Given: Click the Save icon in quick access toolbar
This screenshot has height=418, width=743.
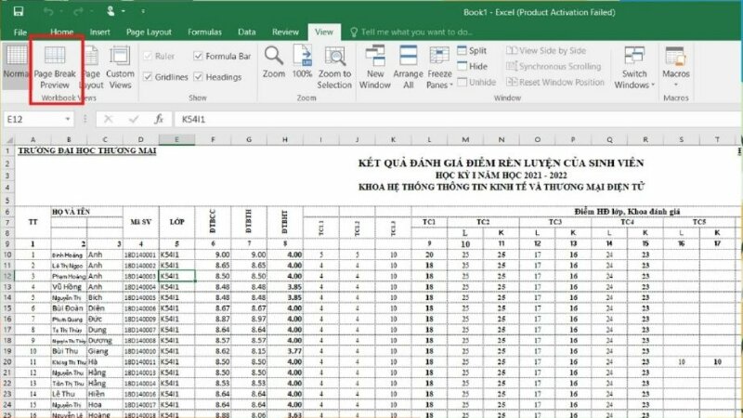Looking at the screenshot, I should click(19, 11).
